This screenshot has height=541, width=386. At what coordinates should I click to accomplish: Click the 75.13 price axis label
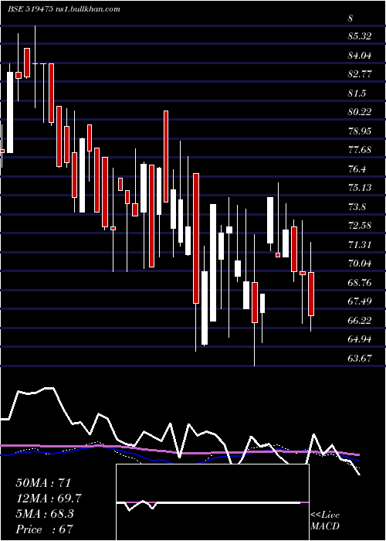(360, 187)
